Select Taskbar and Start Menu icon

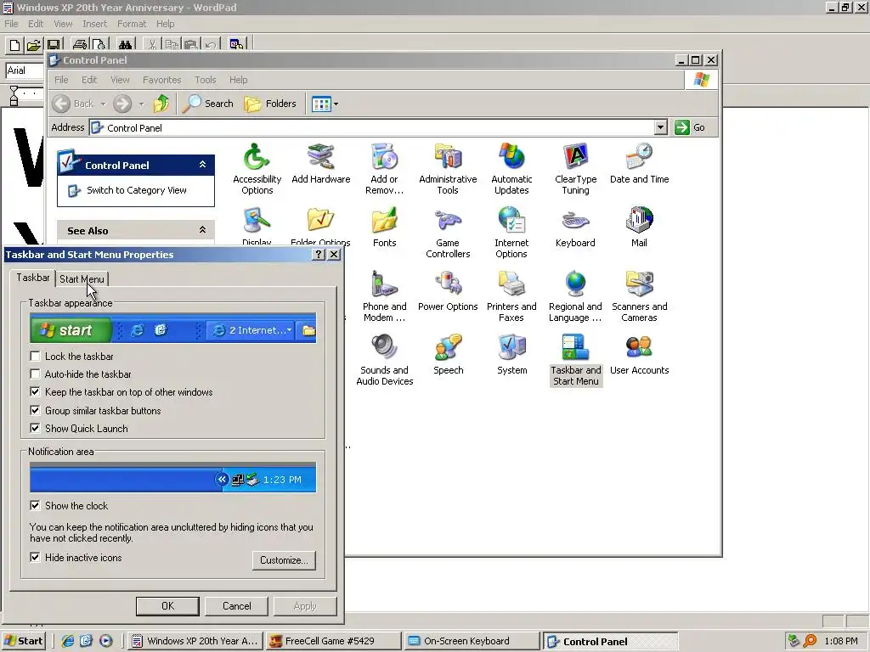(x=575, y=360)
